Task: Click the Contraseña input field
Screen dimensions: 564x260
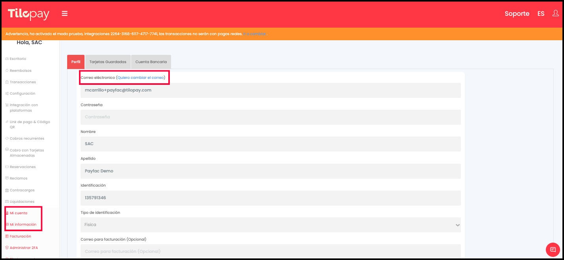Action: pyautogui.click(x=271, y=117)
